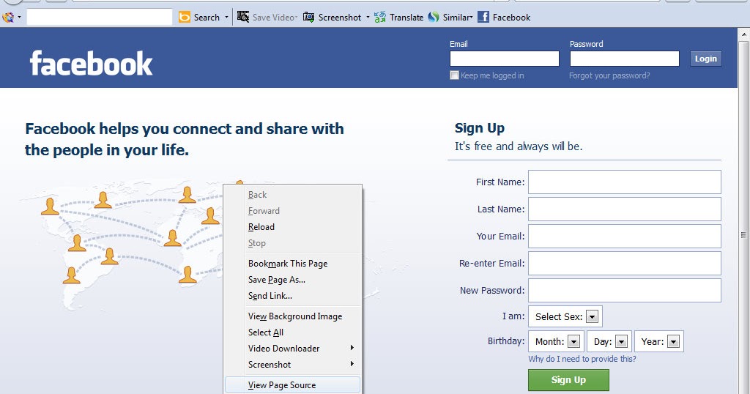Expand the Search options dropdown arrow

(227, 18)
